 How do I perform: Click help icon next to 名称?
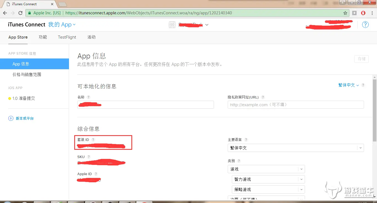coord(88,97)
